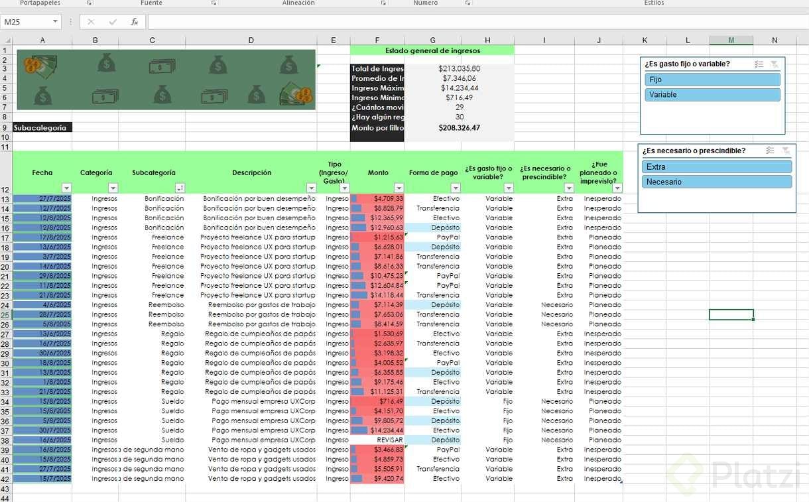Click the Insert Function fx icon

coord(134,22)
